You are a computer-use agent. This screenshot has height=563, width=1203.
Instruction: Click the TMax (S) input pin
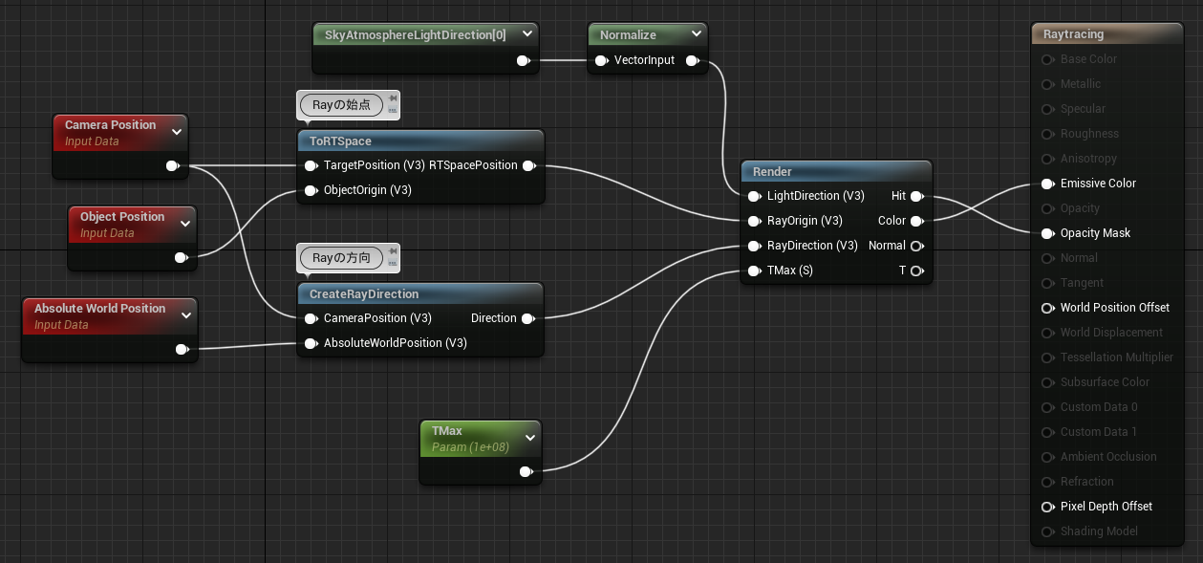click(755, 271)
